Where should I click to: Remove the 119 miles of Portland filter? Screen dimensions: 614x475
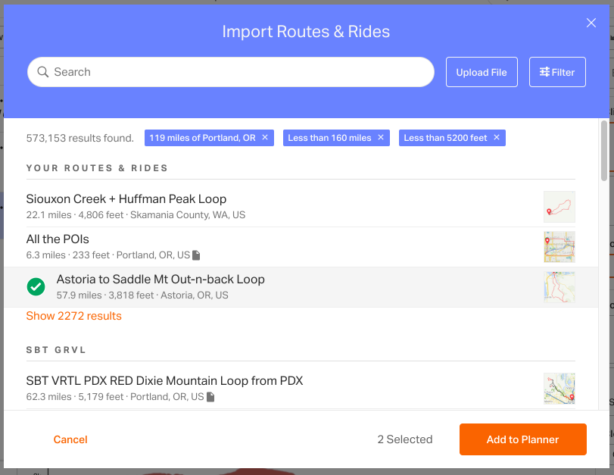[x=265, y=138]
